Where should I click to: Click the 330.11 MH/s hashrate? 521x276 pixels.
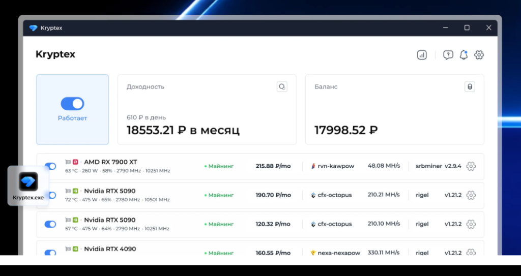click(x=384, y=253)
